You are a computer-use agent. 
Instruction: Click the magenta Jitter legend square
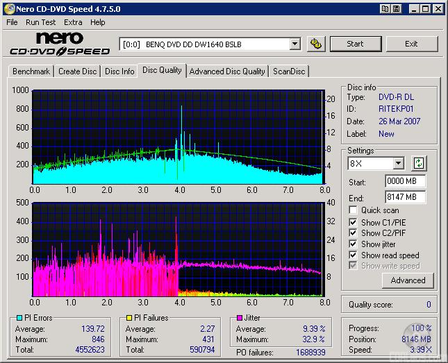click(x=239, y=319)
